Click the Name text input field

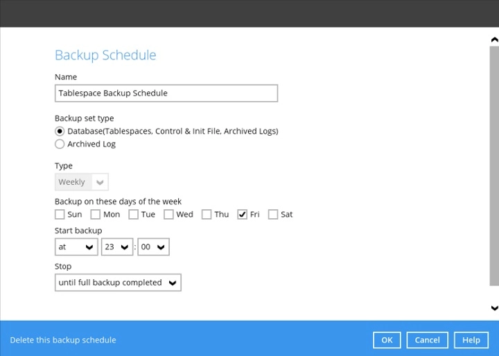pyautogui.click(x=166, y=94)
